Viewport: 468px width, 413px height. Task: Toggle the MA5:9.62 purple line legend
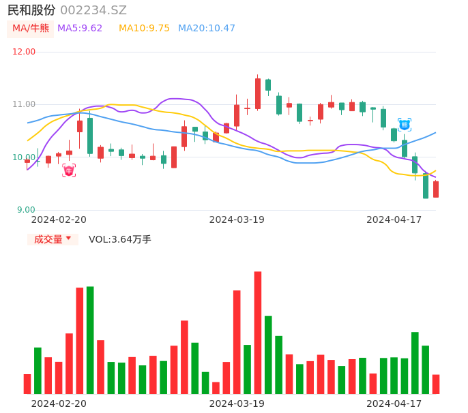pyautogui.click(x=80, y=29)
